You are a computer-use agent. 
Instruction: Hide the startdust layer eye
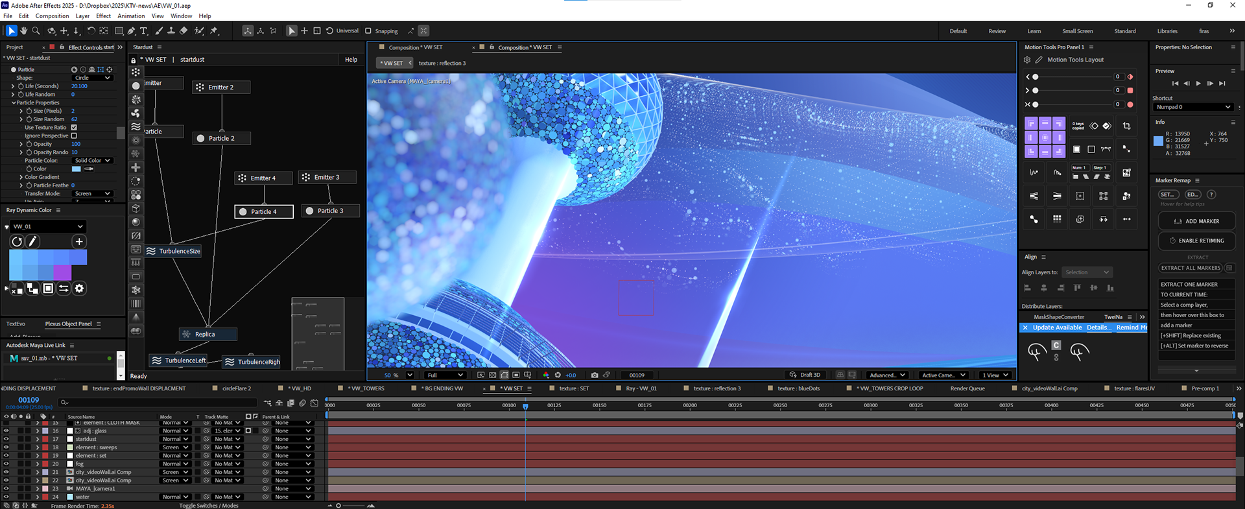[x=6, y=439]
